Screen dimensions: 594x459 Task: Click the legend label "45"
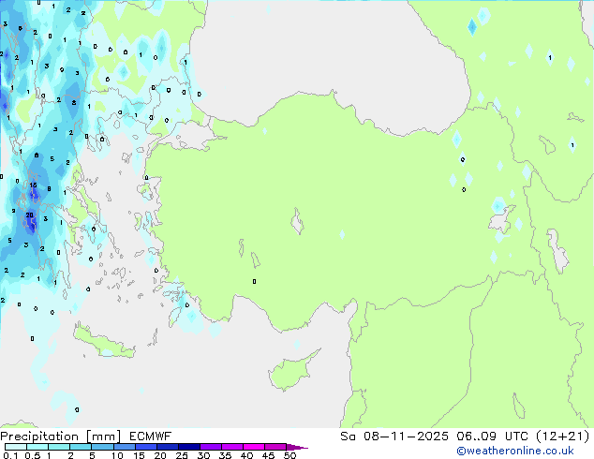(268, 455)
